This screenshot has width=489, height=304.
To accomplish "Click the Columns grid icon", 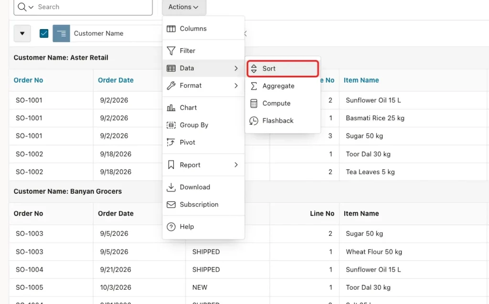I will click(x=171, y=29).
